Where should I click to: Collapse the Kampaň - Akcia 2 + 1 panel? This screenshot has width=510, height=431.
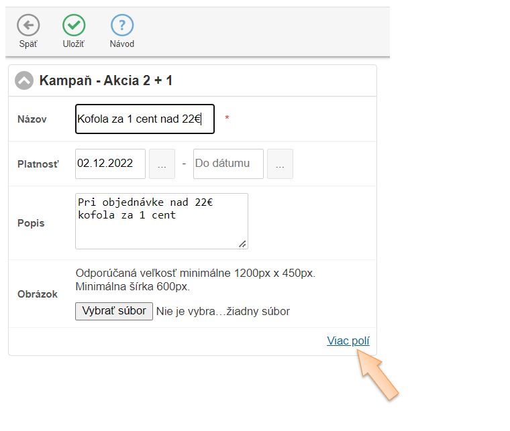pos(24,81)
